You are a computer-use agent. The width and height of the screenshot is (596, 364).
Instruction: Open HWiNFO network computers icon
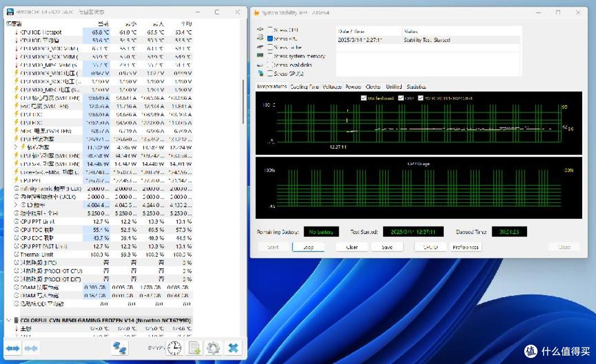(x=120, y=348)
